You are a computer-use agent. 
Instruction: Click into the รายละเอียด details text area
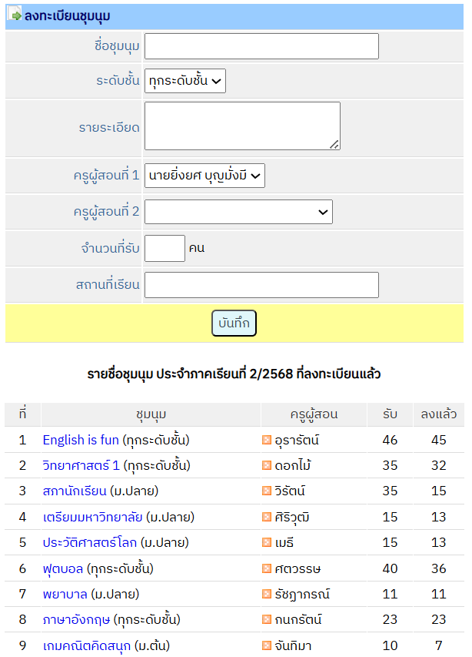coord(242,126)
